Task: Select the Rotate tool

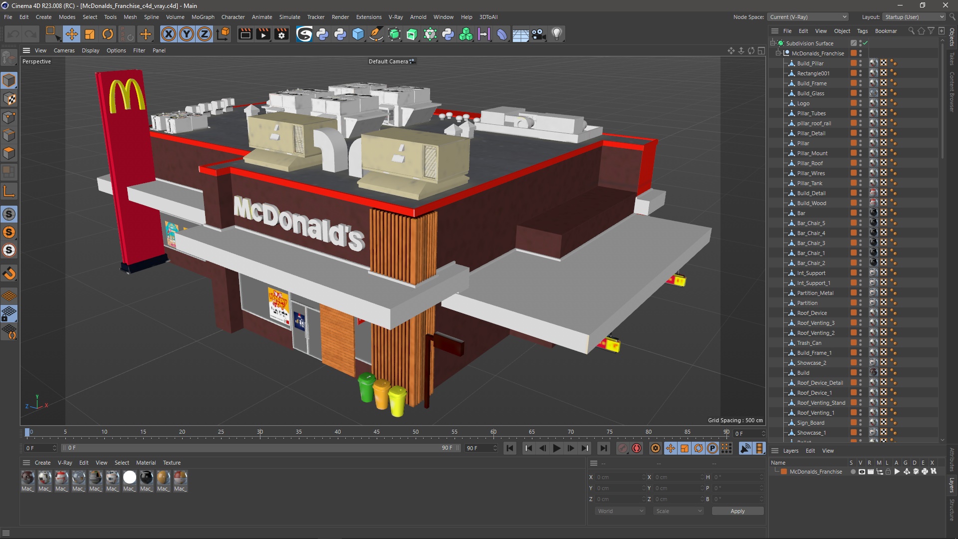Action: 108,34
